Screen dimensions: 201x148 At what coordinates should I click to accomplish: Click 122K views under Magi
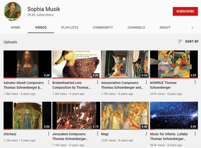pos(109,140)
